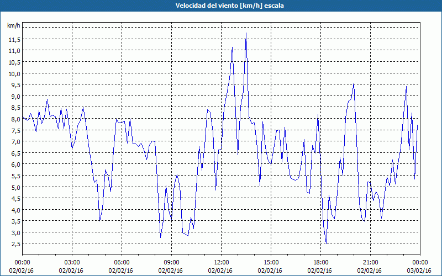Click the '12:00' x-axis time label
Viewport: 442px width, 276px height.
tap(222, 263)
